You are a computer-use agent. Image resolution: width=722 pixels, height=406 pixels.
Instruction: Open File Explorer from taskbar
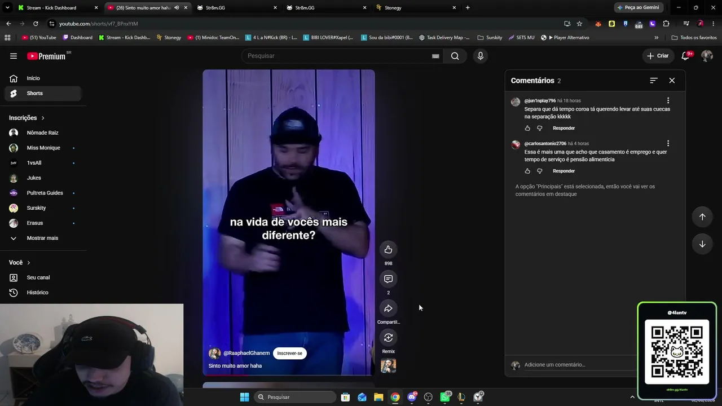click(378, 397)
